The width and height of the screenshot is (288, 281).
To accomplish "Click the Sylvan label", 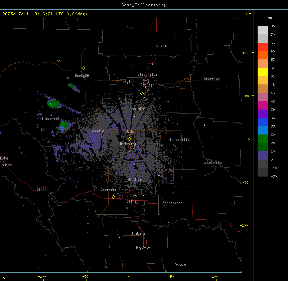I will coord(130,82).
